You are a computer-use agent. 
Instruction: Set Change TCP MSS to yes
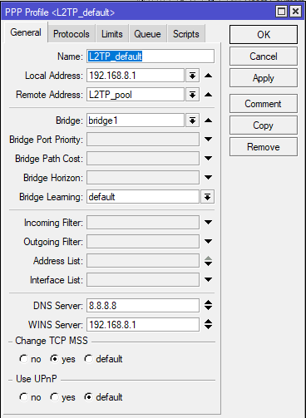(55, 359)
